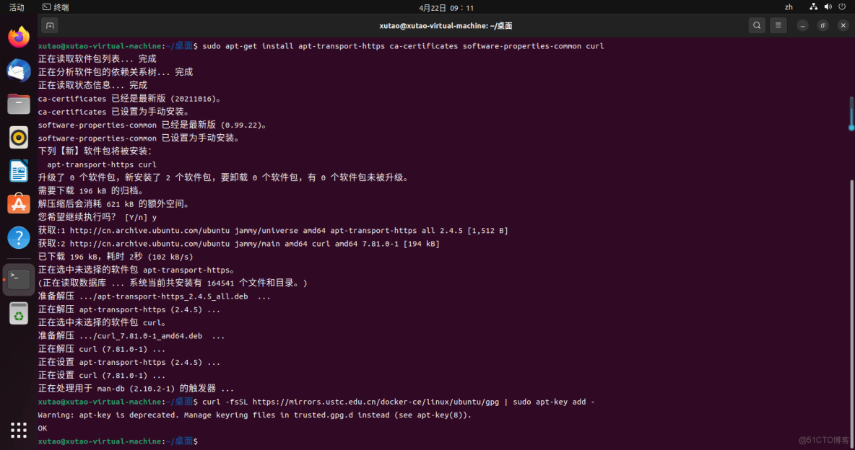Image resolution: width=855 pixels, height=450 pixels.
Task: Click 活动 to open Activities overview
Action: click(x=17, y=7)
